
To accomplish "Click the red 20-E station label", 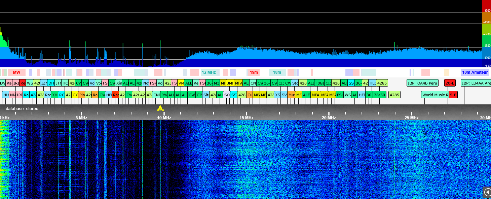I will pos(450,83).
